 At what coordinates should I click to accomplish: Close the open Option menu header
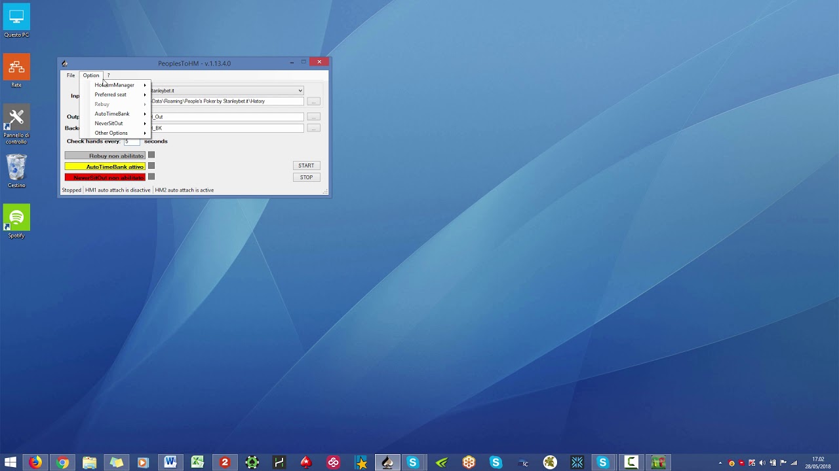pos(91,75)
